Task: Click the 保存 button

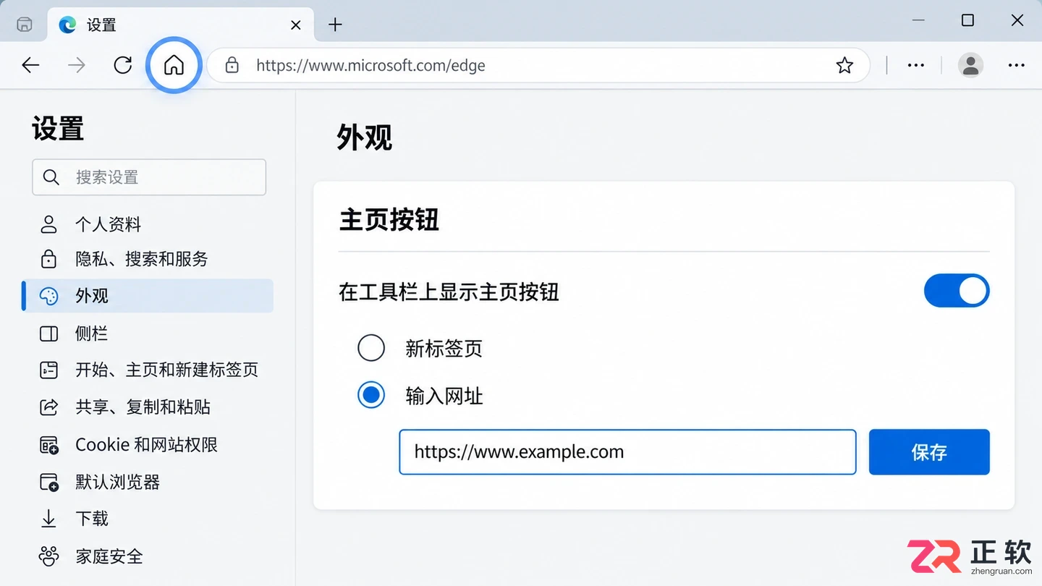Action: click(929, 452)
